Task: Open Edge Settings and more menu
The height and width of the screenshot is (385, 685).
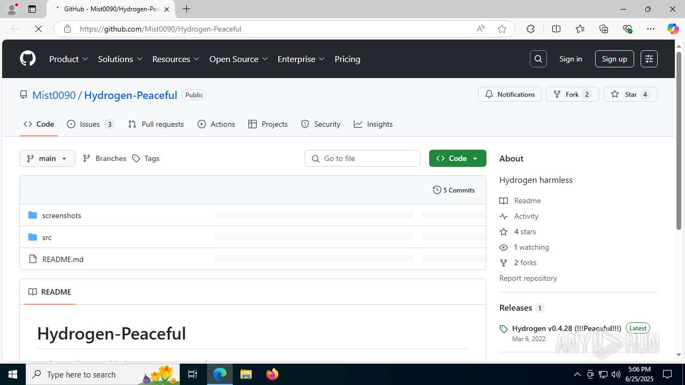Action: tap(651, 29)
